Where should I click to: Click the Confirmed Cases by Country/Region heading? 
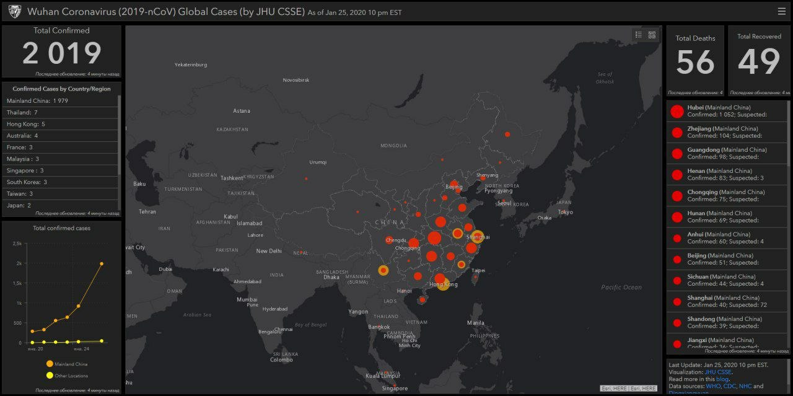[61, 89]
